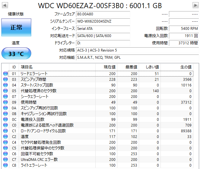Viewport: 200px width, 169px height.
Task: Click status icon for C7 UltraDMA CRC エラー数
Action: tap(5, 160)
